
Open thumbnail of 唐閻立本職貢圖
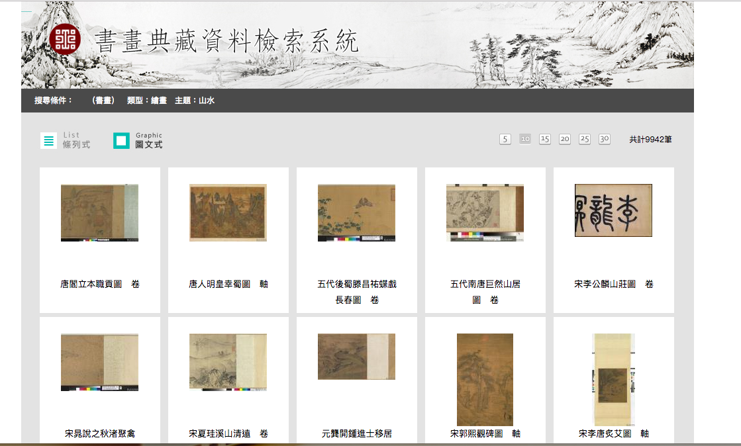pos(100,212)
